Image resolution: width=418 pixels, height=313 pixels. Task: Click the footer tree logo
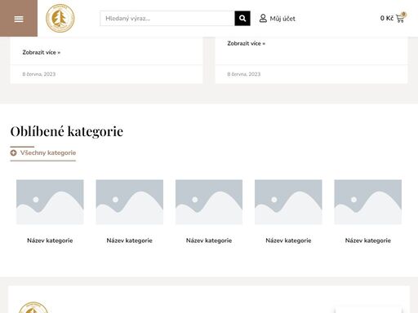tap(33, 307)
